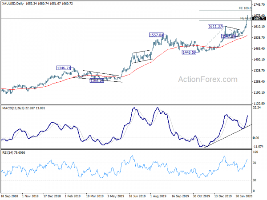Click the current price tag 1660.72

[259, 19]
